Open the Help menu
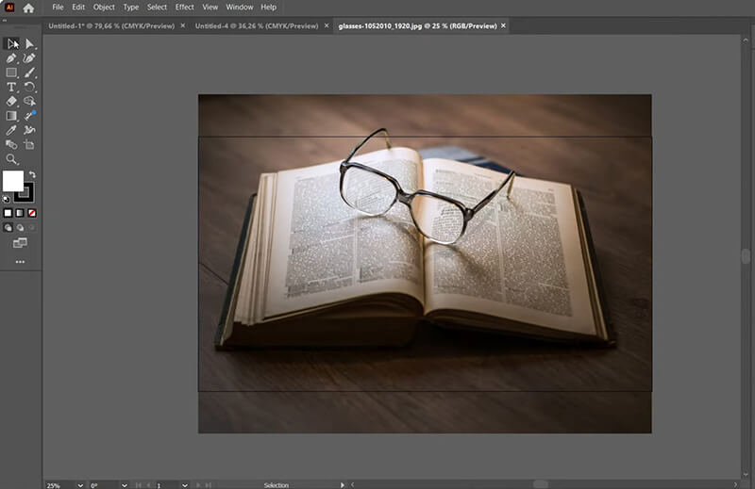Viewport: 755px width, 489px height. (268, 8)
